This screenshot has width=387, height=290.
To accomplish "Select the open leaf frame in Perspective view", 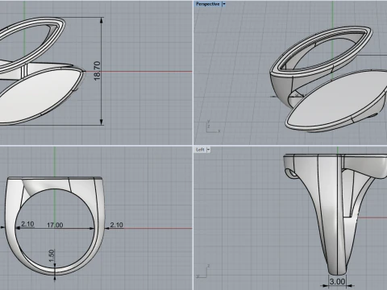I will [x=321, y=50].
